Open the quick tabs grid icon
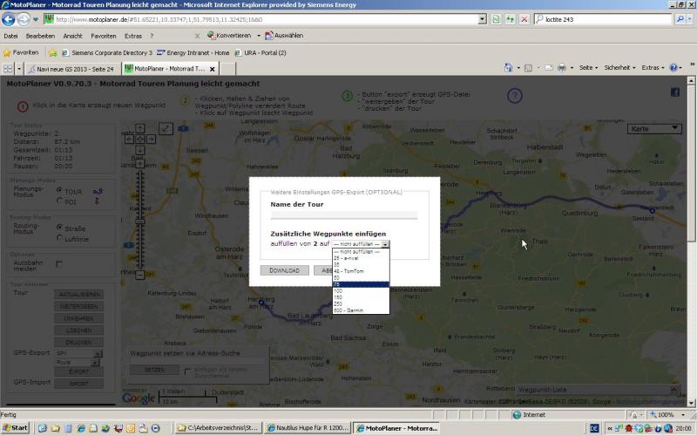697x436 pixels. click(x=8, y=69)
